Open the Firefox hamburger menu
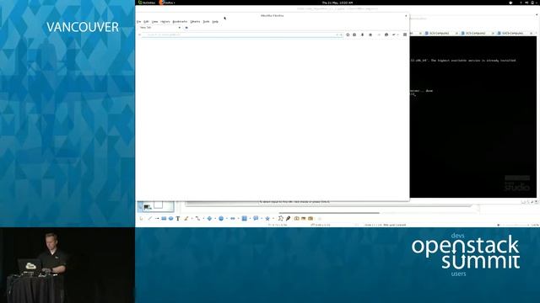Image resolution: width=540 pixels, height=303 pixels. [405, 35]
